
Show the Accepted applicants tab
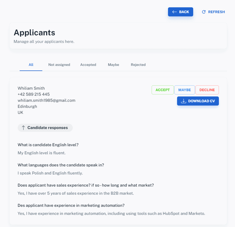coord(88,65)
